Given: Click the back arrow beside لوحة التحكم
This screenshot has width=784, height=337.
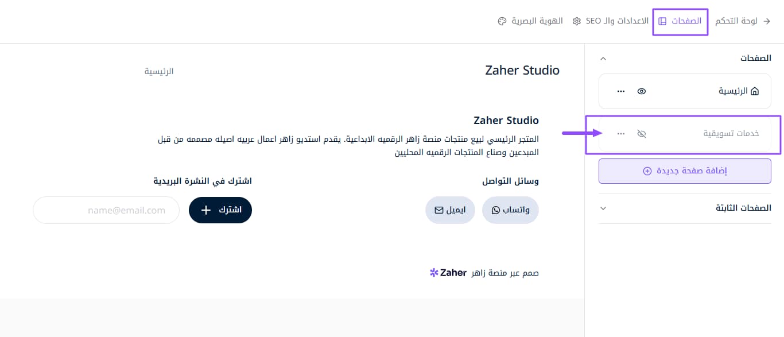Looking at the screenshot, I should tap(767, 21).
